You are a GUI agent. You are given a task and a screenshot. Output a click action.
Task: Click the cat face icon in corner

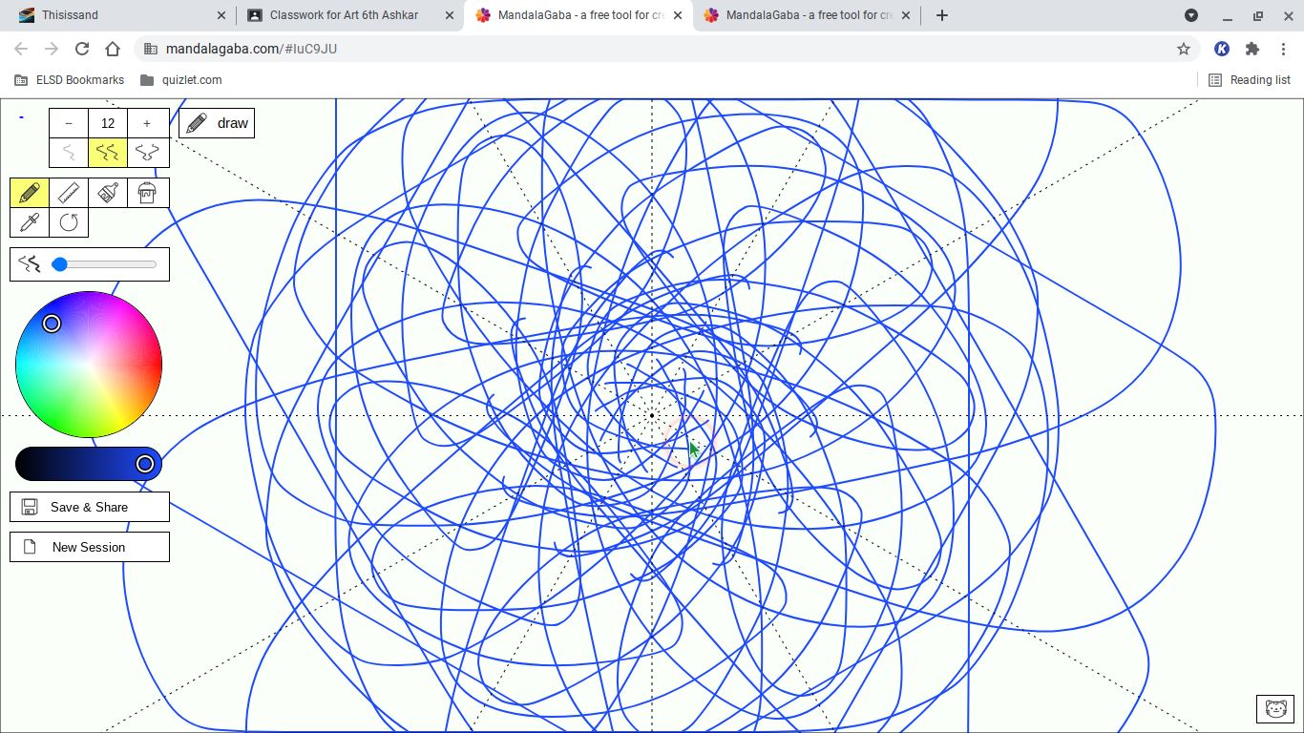[x=1275, y=708]
